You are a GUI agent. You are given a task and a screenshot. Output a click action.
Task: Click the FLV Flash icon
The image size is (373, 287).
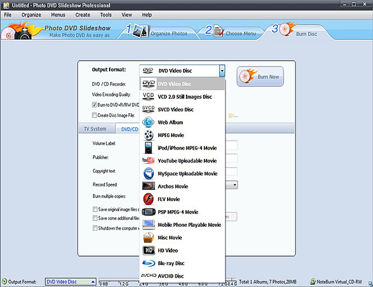[x=149, y=199]
